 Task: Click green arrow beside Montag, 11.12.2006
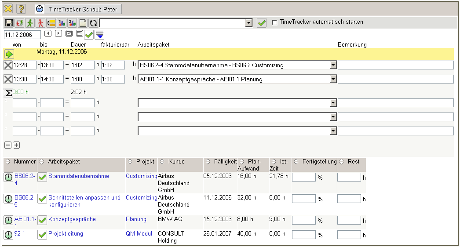point(9,54)
